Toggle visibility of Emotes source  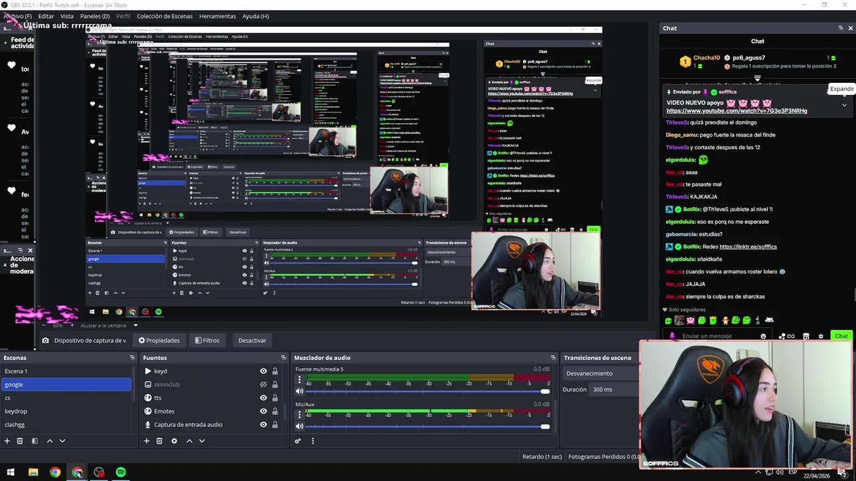click(263, 412)
